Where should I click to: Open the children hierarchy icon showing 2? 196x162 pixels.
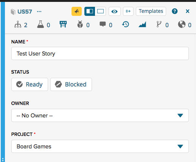click(x=18, y=24)
